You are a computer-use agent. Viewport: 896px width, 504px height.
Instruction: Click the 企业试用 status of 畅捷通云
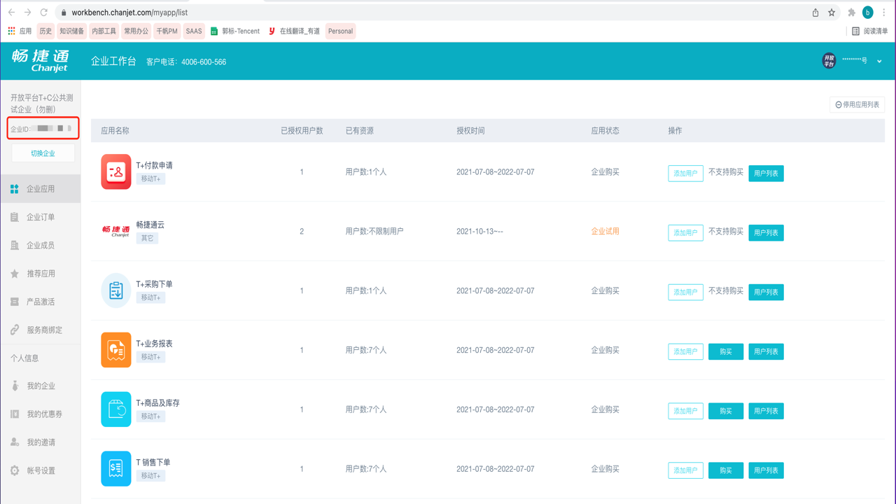click(x=605, y=231)
